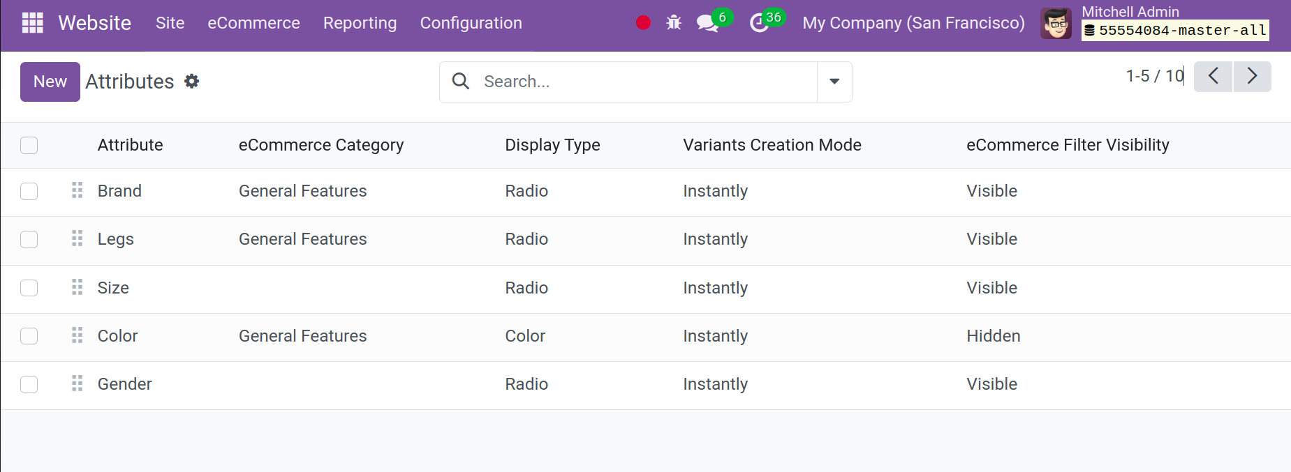Screen dimensions: 1291x472
Task: Open the debug bug tools icon
Action: click(674, 23)
